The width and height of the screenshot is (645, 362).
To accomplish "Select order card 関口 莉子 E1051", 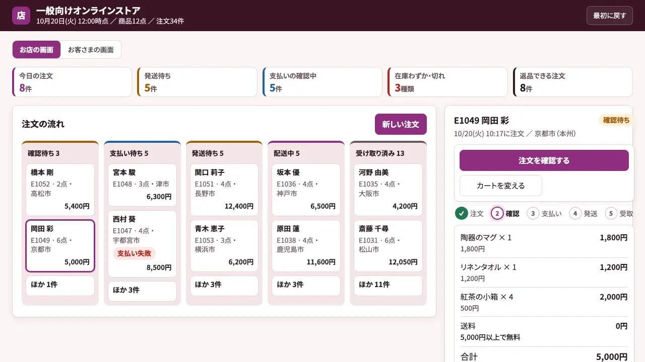I will pyautogui.click(x=224, y=190).
